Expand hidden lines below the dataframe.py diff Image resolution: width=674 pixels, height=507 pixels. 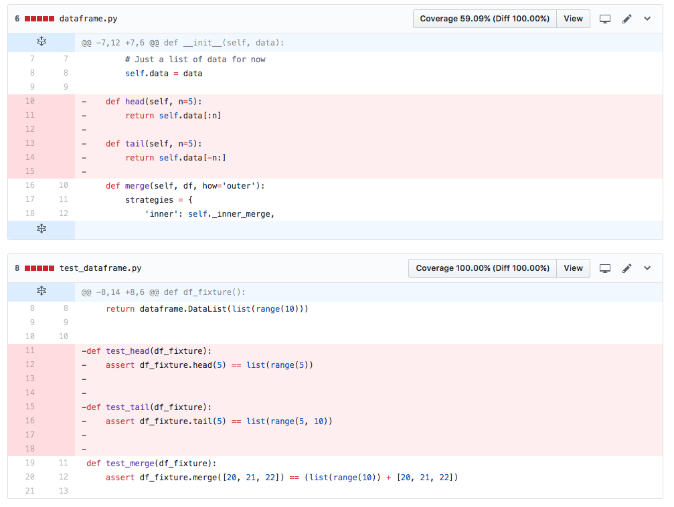click(41, 229)
